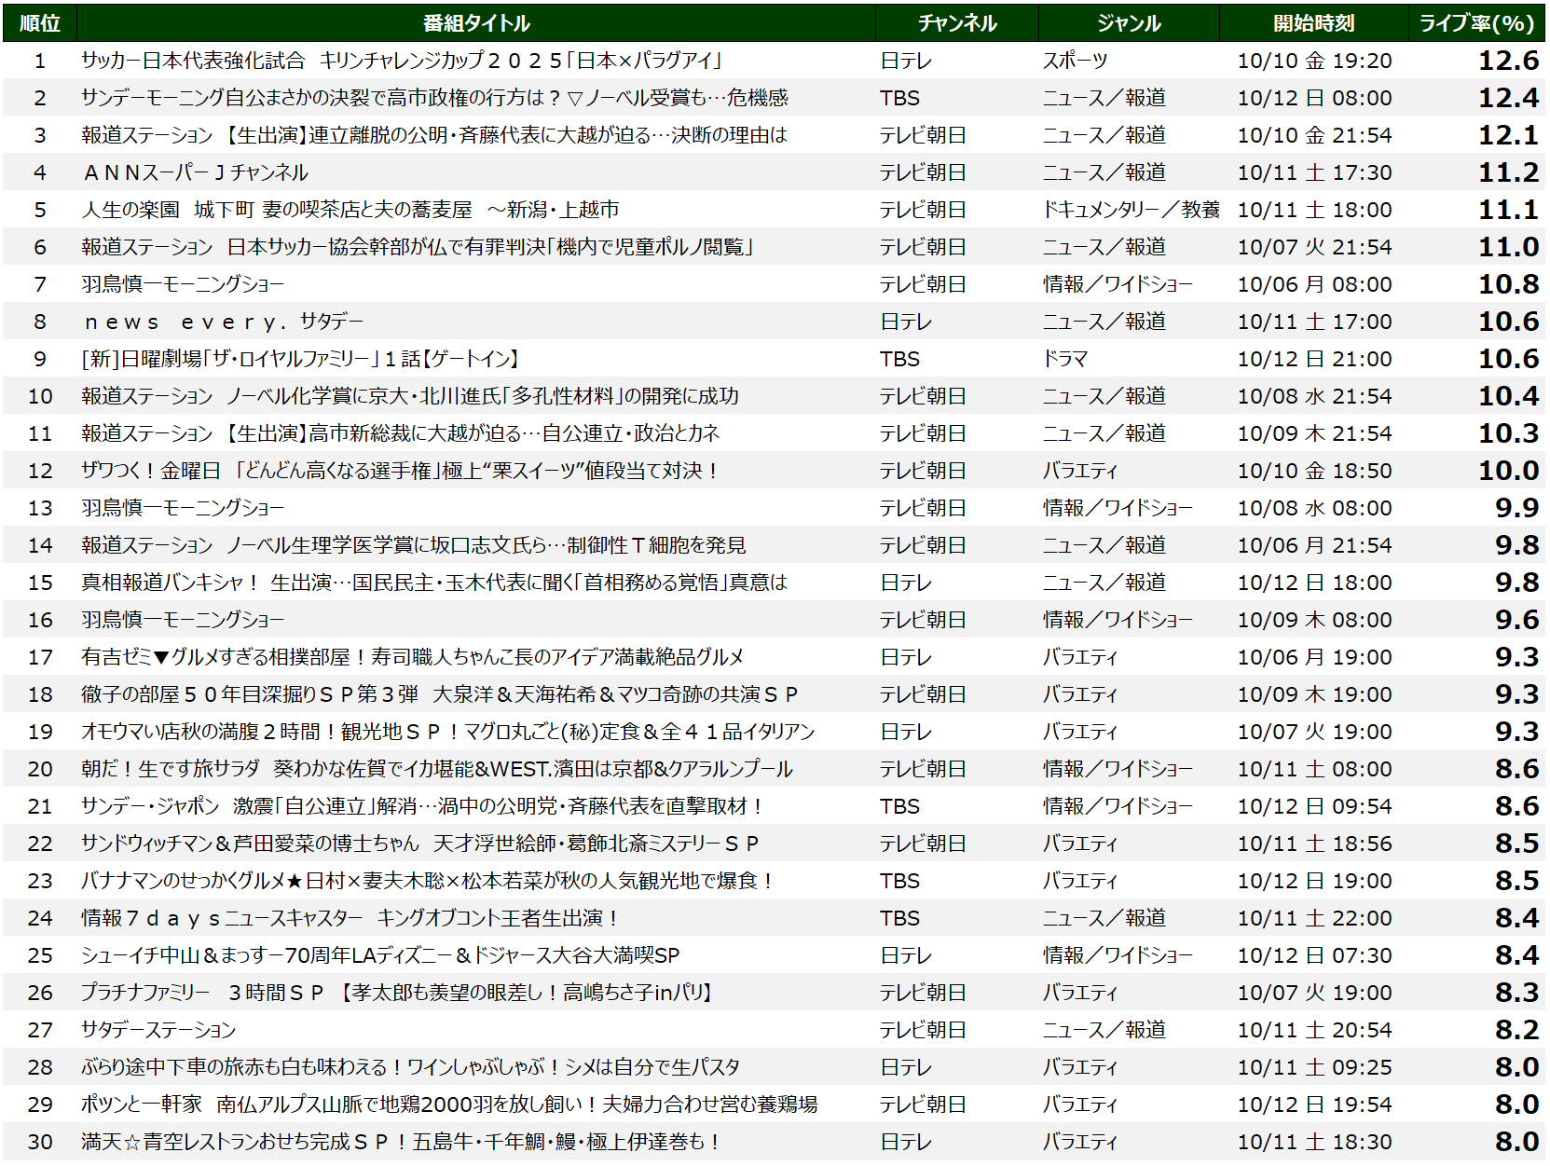The image size is (1550, 1166).
Task: Click the 人生の楽園 program title
Action: 350,210
